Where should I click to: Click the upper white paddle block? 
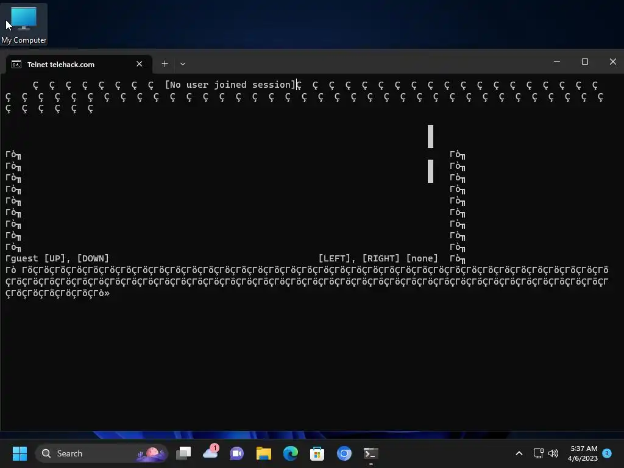430,136
